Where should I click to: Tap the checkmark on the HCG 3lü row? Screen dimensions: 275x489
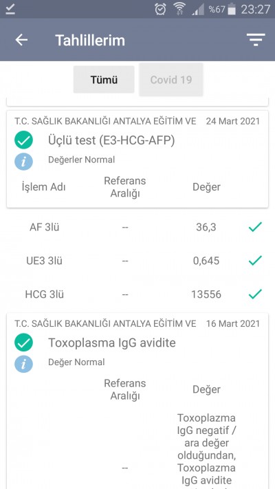pyautogui.click(x=255, y=294)
